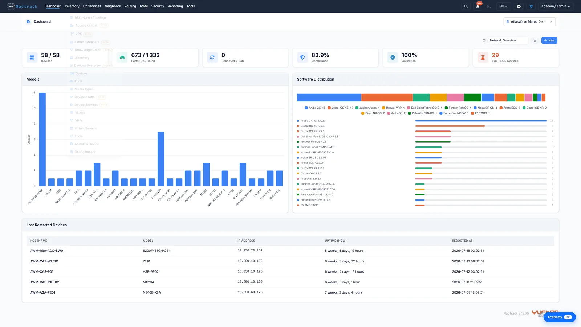This screenshot has height=327, width=581.
Task: Click the Aruba CX 10.13.1020 progress bar
Action: click(x=481, y=121)
